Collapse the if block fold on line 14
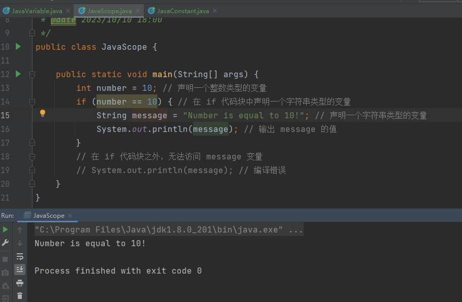 pos(32,102)
